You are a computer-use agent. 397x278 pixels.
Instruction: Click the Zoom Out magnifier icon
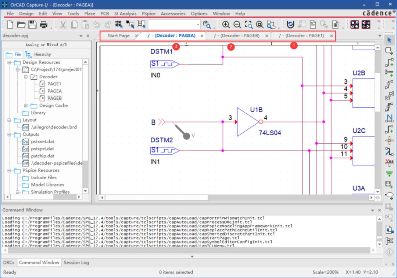(x=237, y=25)
